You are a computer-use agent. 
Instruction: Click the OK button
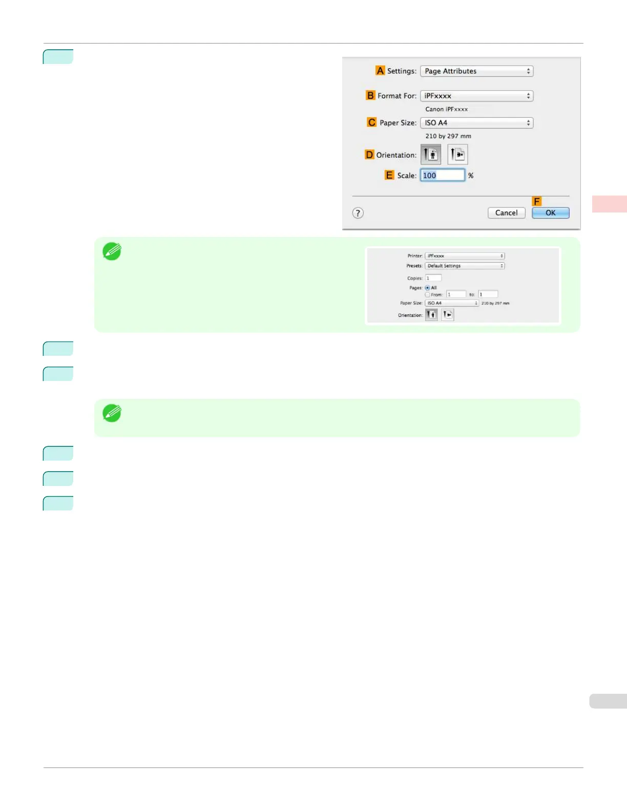(x=551, y=213)
